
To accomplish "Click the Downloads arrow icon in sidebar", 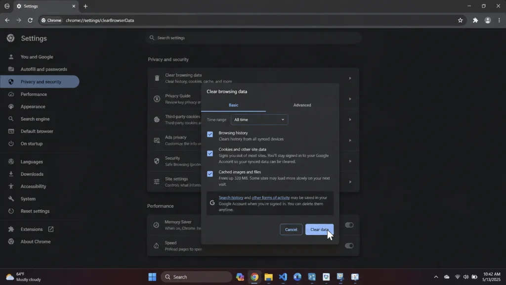I will [11, 174].
